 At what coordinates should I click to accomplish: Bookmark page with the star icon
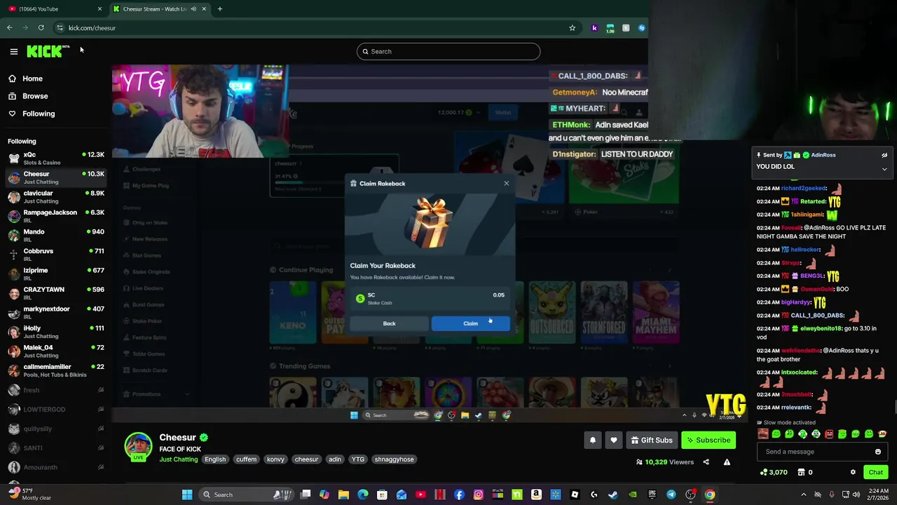(572, 28)
